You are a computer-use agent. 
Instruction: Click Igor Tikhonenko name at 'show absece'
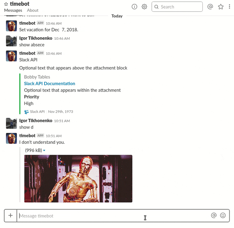36,38
